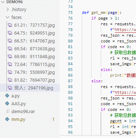Select the faces folder label
Screen dimensions: 136x138
pos(16,17)
